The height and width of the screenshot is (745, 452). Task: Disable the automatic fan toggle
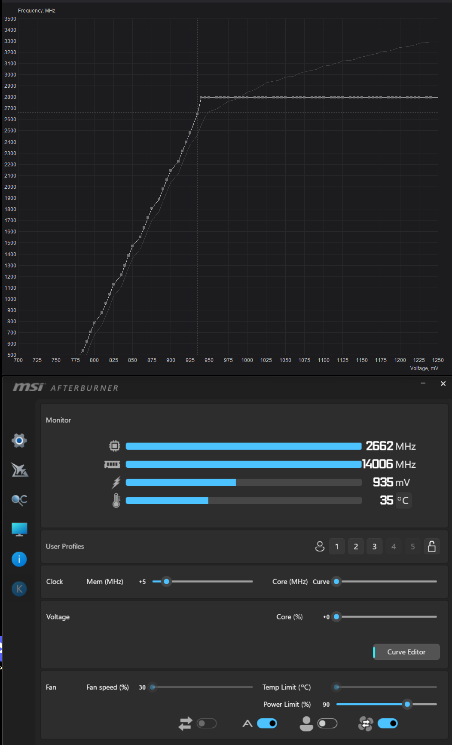[267, 723]
